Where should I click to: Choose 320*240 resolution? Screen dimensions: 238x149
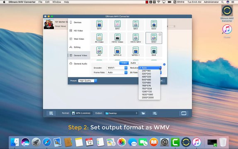point(149,74)
